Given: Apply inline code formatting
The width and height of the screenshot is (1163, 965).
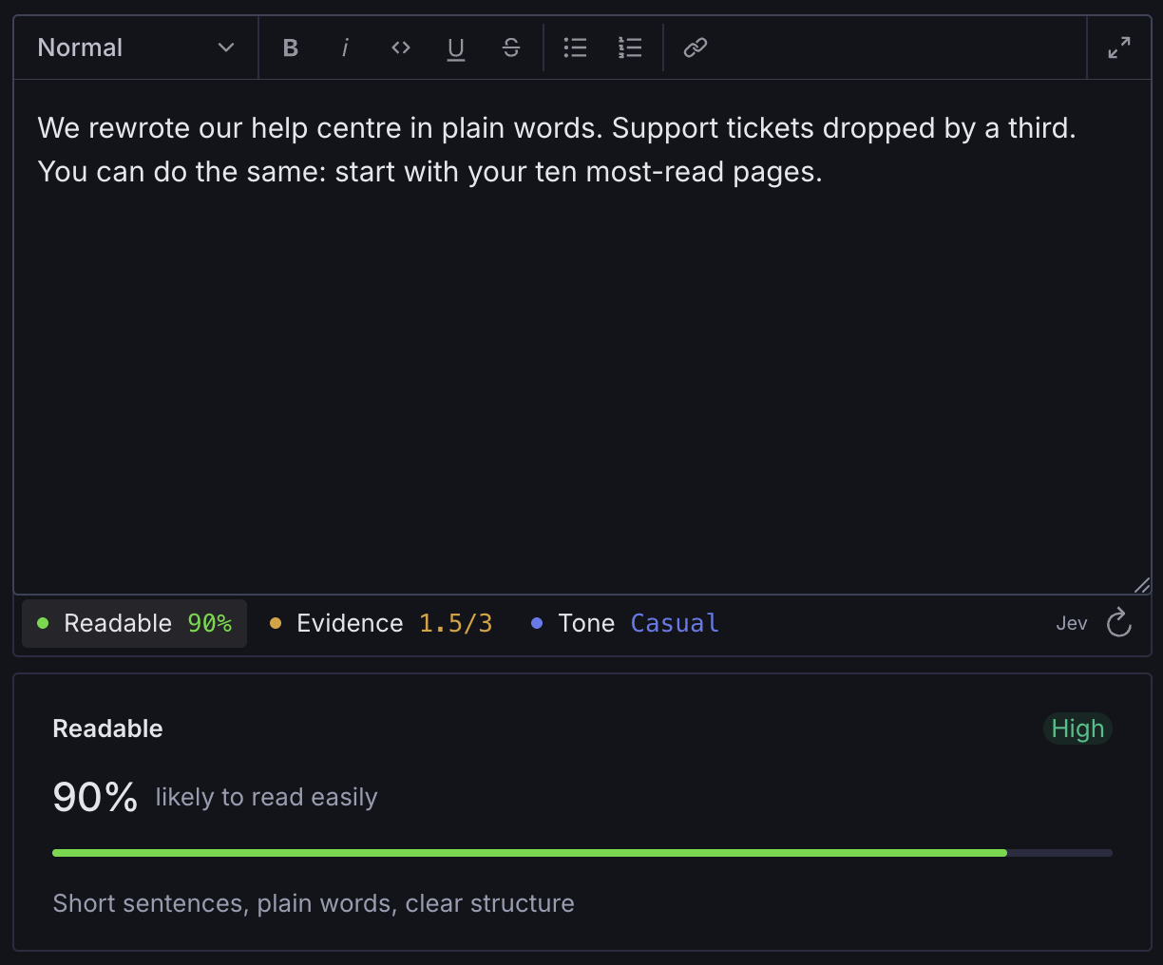Looking at the screenshot, I should click(401, 47).
